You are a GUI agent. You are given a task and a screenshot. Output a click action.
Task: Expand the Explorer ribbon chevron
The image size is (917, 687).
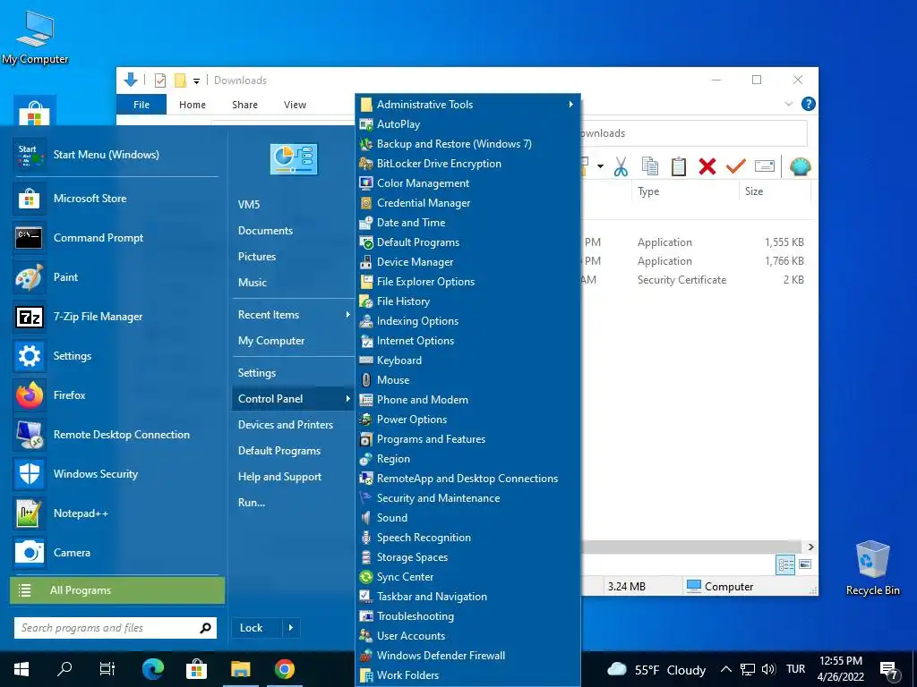tap(788, 104)
